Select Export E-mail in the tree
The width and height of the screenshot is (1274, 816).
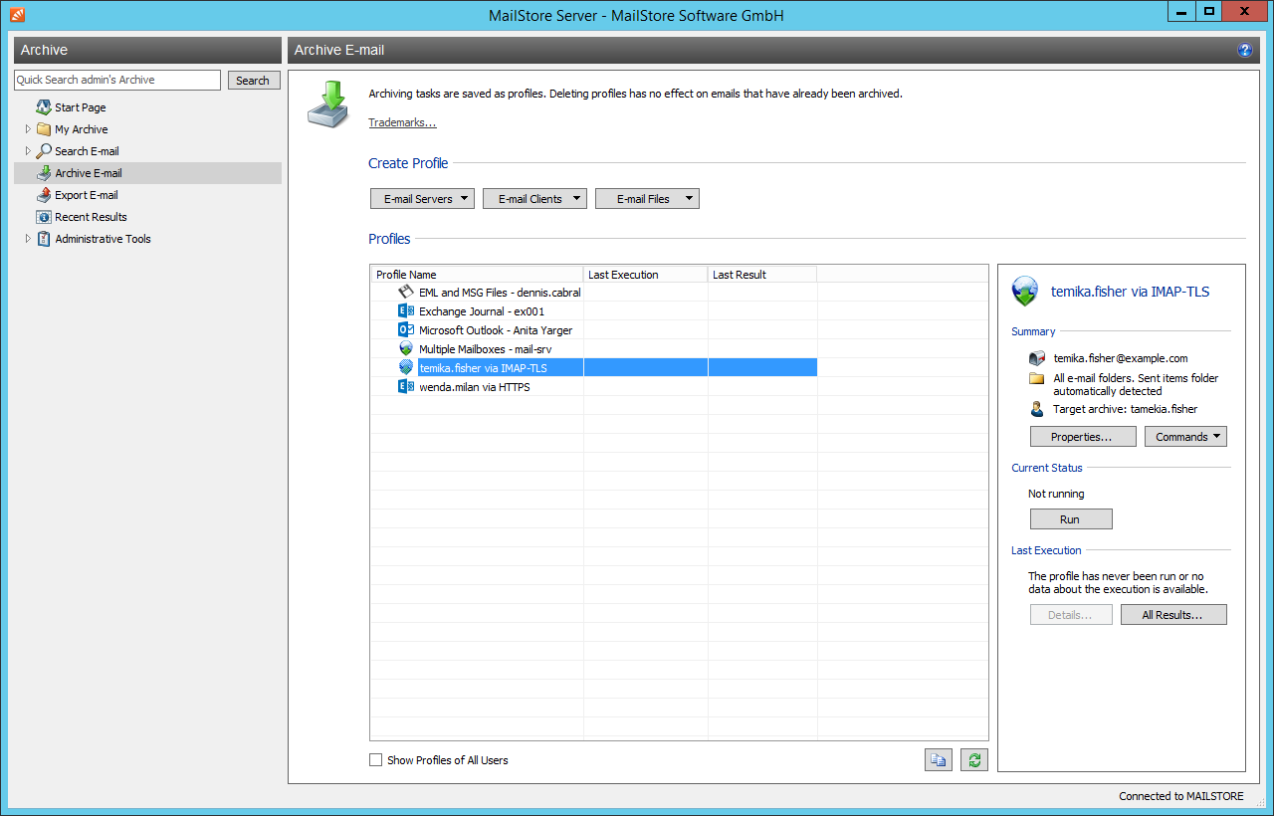87,195
